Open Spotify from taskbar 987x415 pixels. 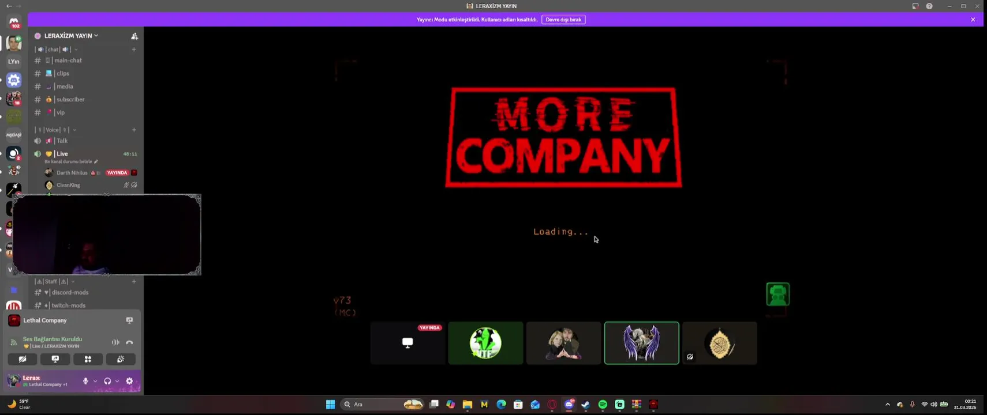point(603,405)
